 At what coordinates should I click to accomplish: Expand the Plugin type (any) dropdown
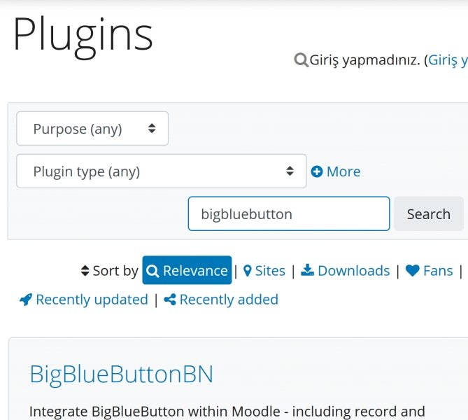161,171
